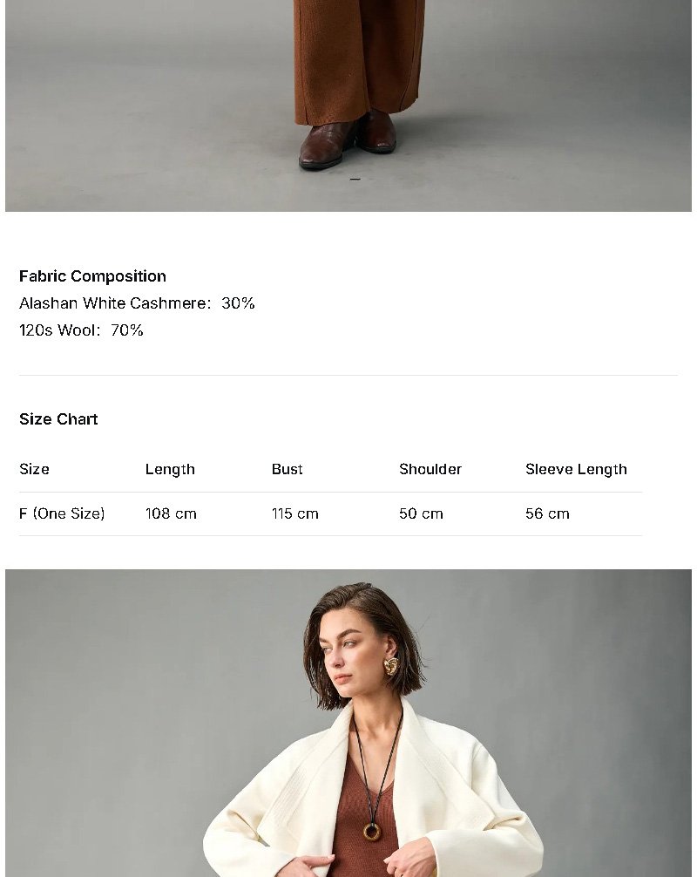Viewport: 697px width, 877px height.
Task: Click the F (One Size) cell
Action: (x=62, y=513)
